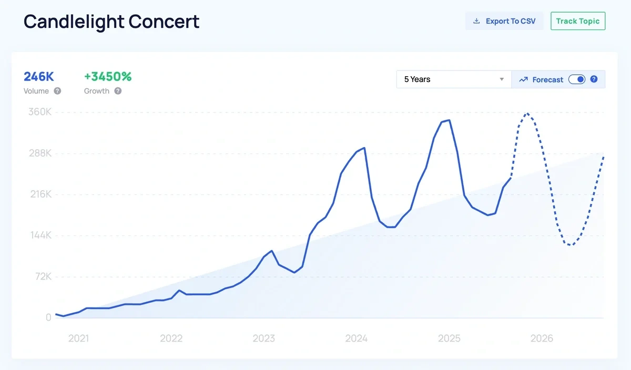
Task: Click the 2025 x-axis label
Action: [x=449, y=338]
